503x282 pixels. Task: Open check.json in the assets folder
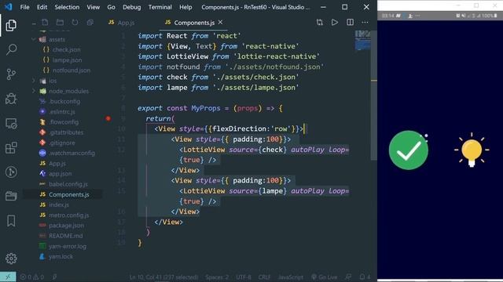click(66, 49)
